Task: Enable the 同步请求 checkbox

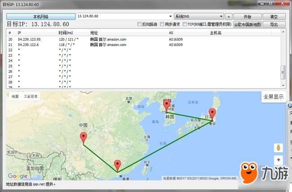Action: click(162, 24)
